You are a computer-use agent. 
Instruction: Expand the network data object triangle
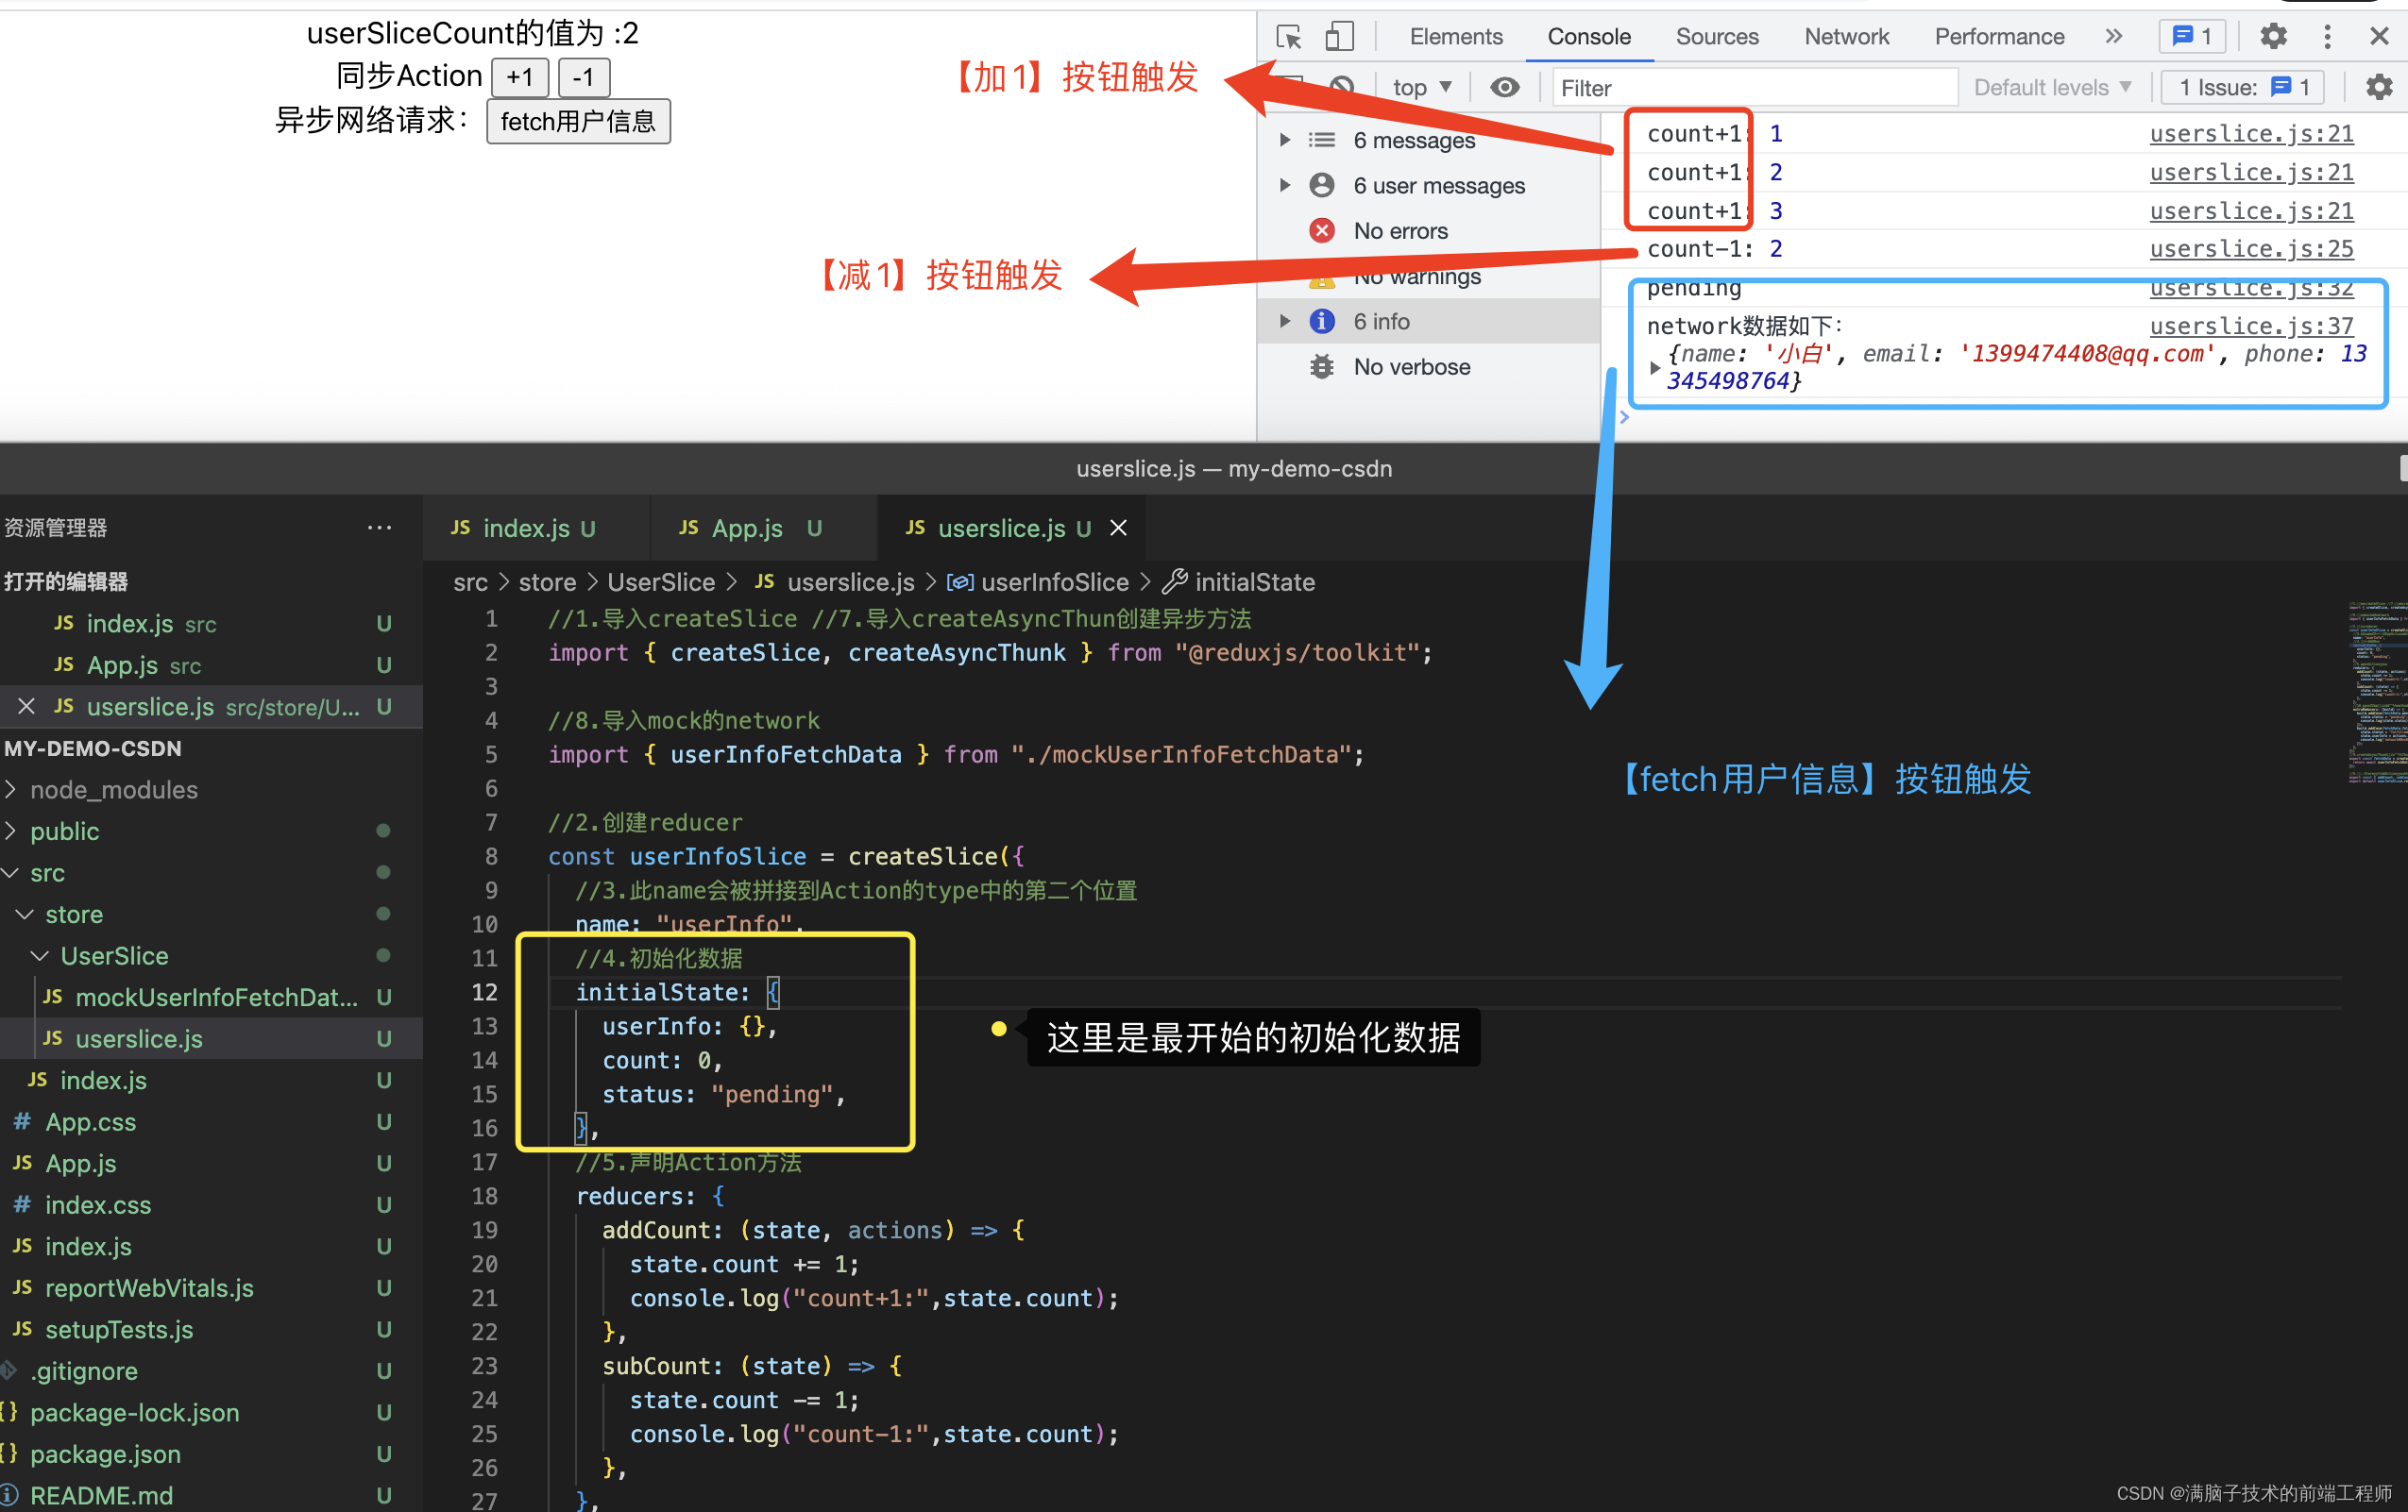pos(1655,368)
